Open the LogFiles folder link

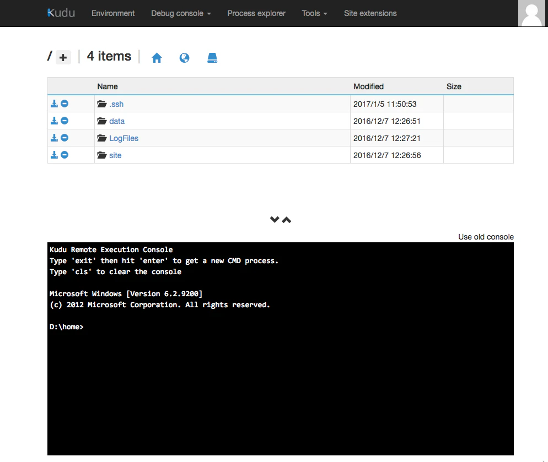tap(123, 138)
